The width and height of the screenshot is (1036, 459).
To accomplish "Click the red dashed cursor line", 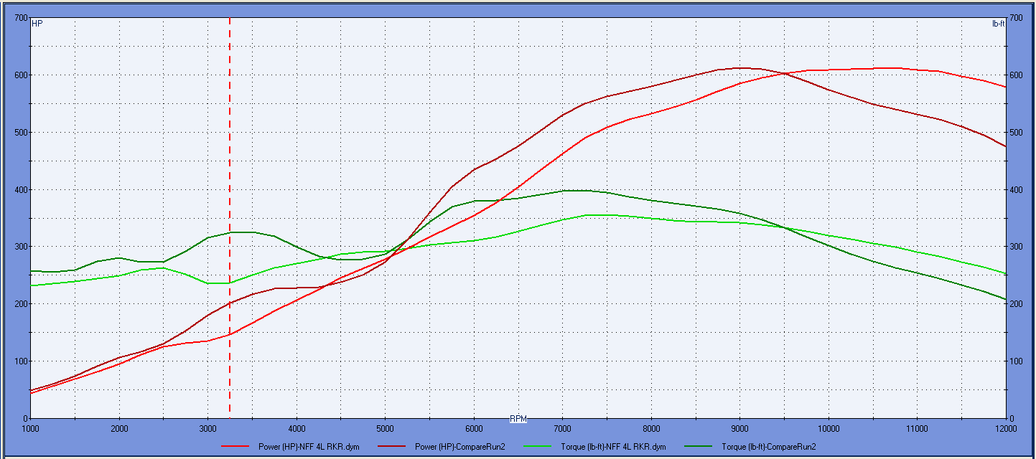I will coord(230,215).
